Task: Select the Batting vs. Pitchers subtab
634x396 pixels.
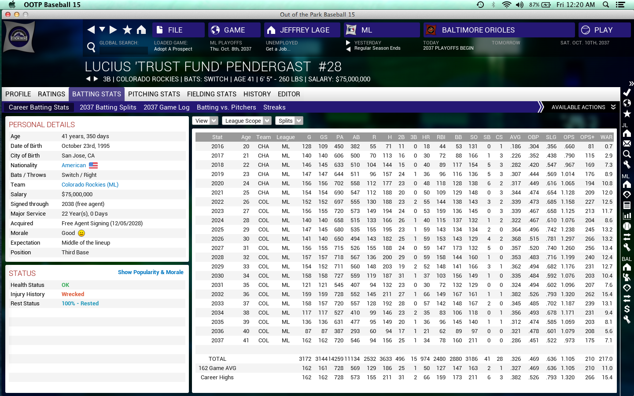Action: pos(226,107)
